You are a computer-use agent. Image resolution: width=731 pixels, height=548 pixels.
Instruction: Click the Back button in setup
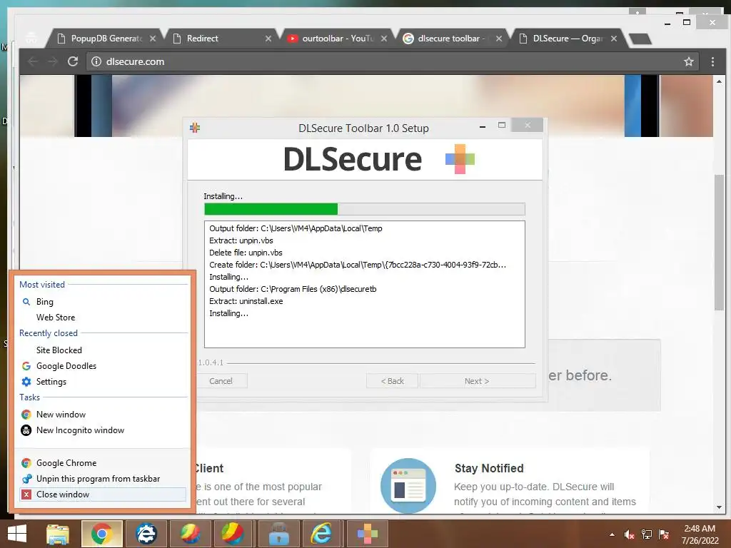point(392,381)
